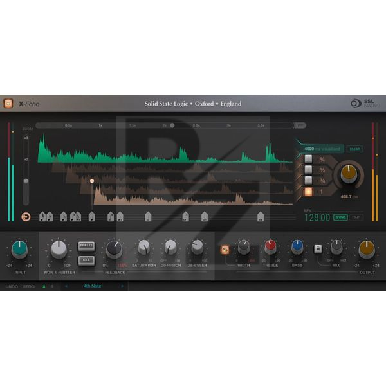
Task: Select the first note marker left of all others
Action: [42, 217]
